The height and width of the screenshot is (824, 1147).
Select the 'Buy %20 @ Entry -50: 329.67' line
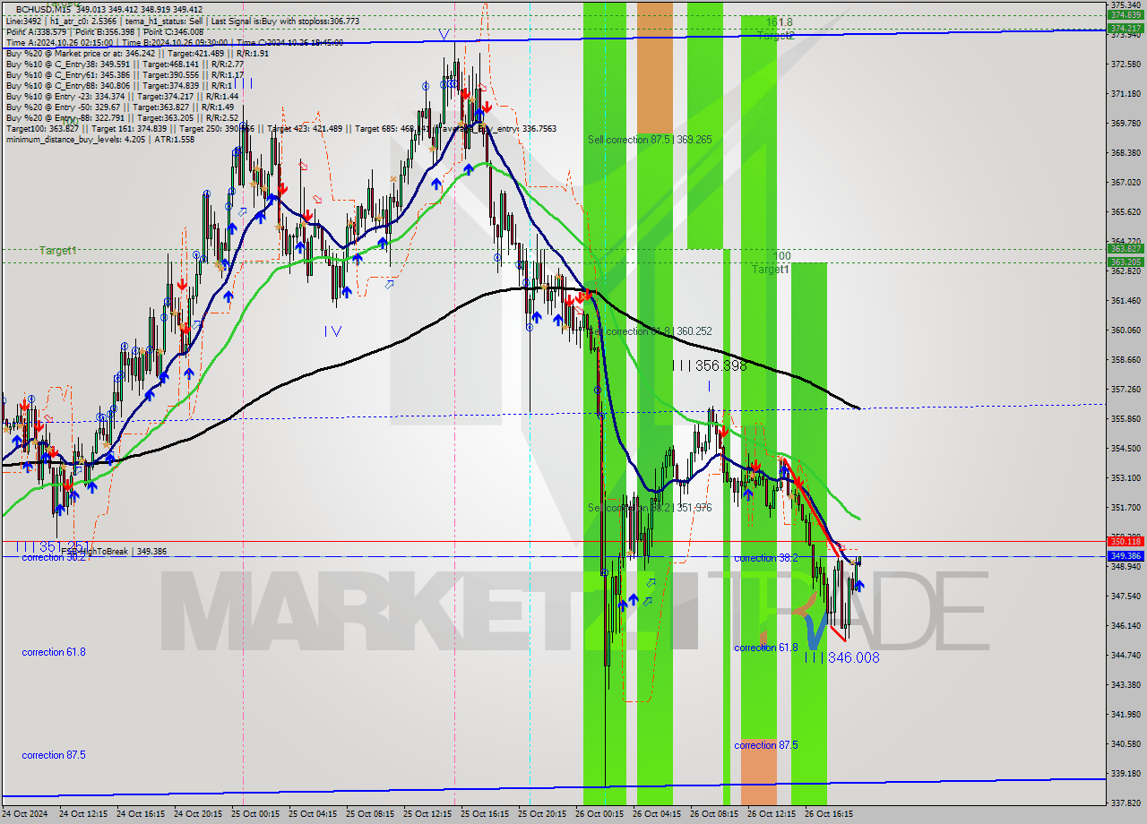tap(120, 107)
